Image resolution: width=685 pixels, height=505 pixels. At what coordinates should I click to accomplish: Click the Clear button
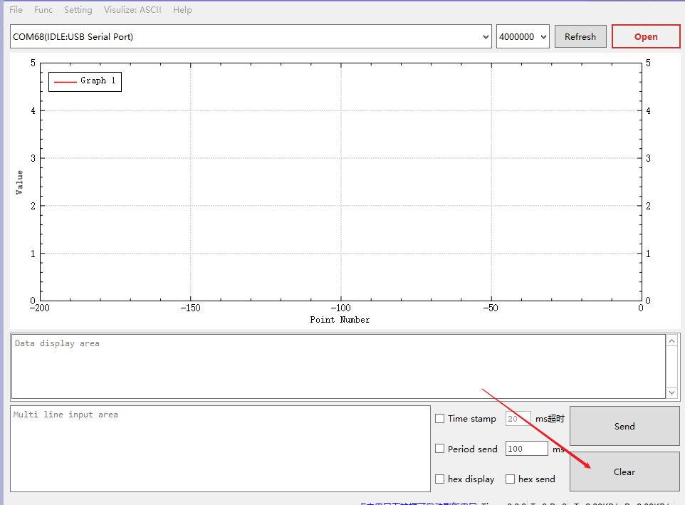click(624, 472)
